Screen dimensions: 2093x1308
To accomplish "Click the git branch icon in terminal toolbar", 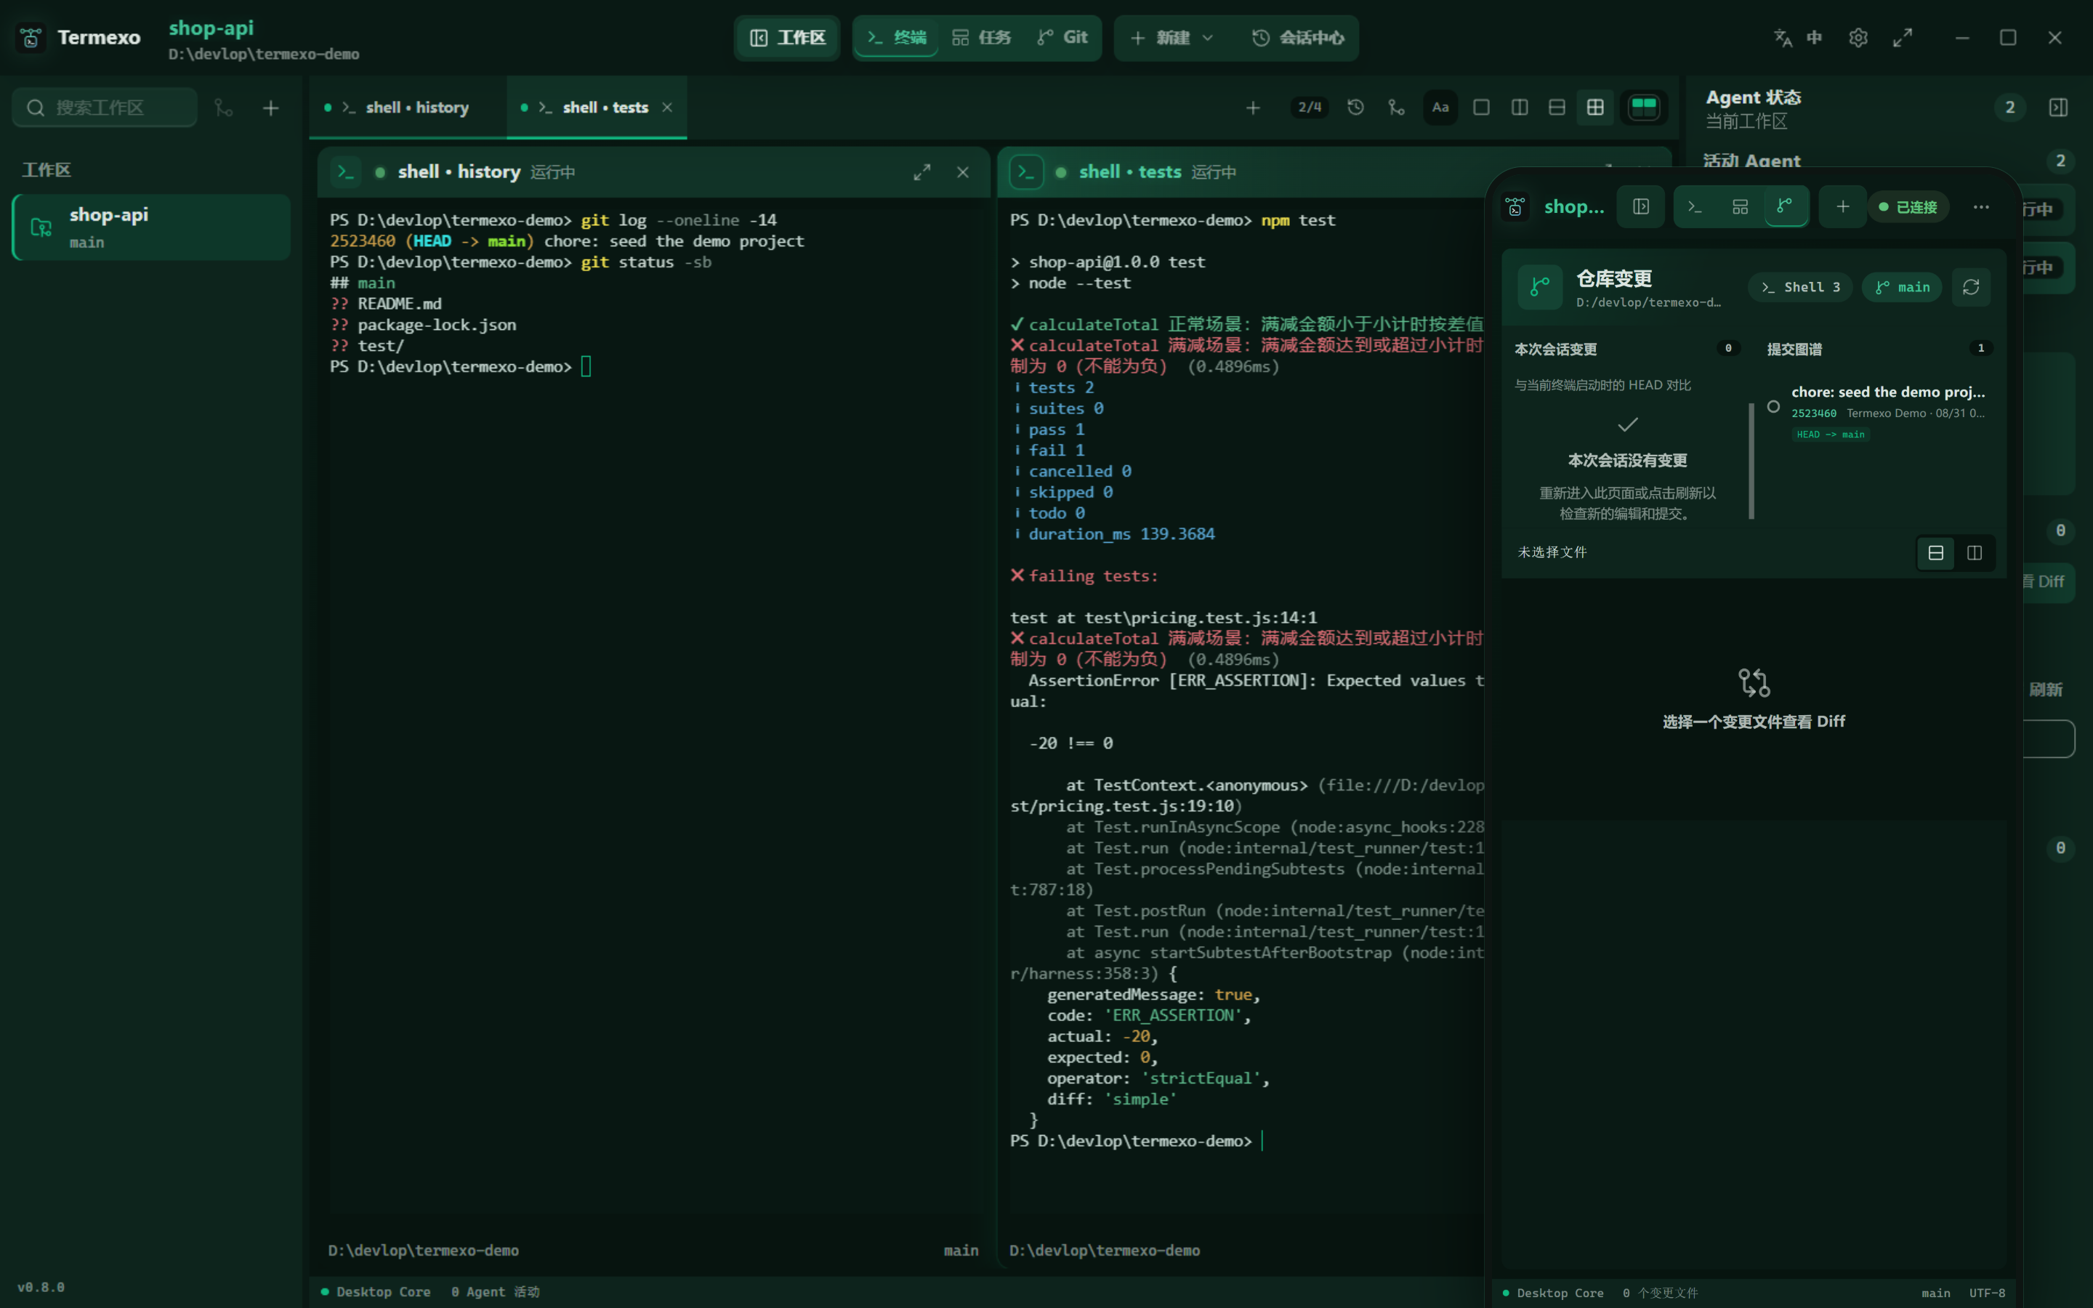I will click(x=1397, y=108).
